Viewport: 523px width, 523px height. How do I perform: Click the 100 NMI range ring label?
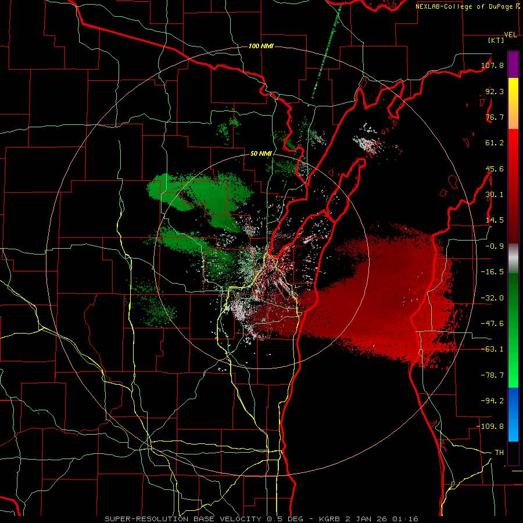[x=261, y=46]
